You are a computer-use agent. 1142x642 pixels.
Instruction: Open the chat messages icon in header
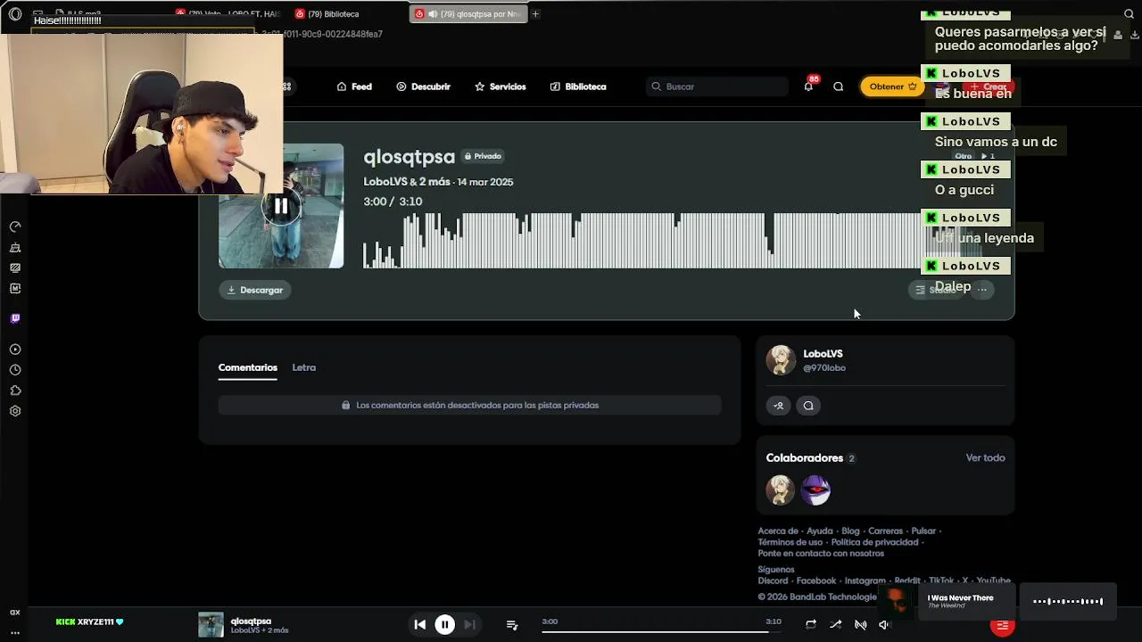838,86
